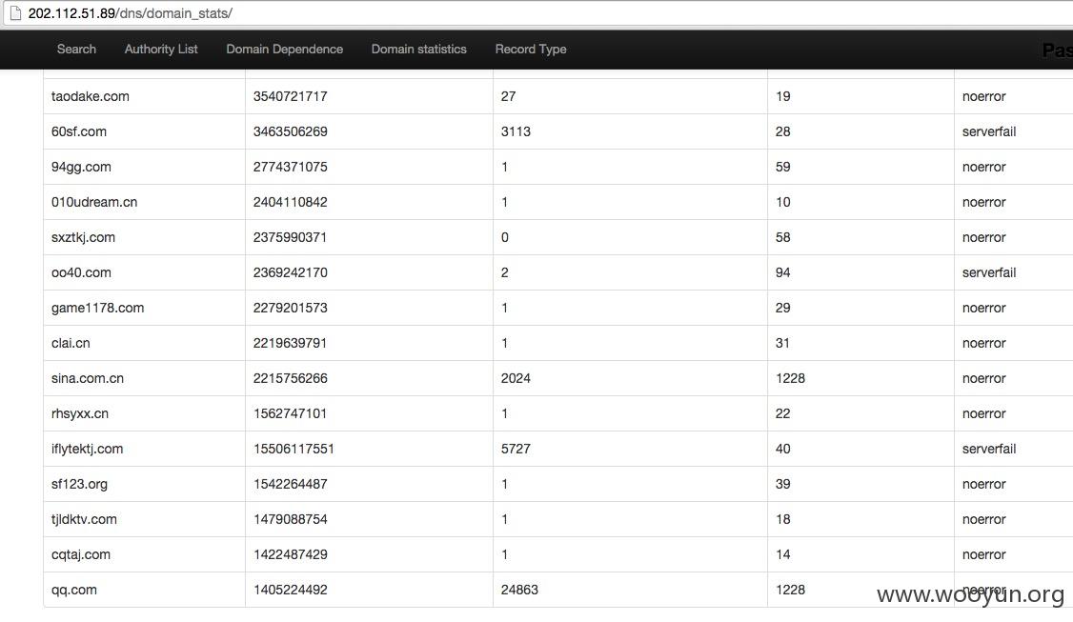Screen dimensions: 1073x622
Task: Click 5727 in the iflytektj.com row
Action: (x=516, y=449)
